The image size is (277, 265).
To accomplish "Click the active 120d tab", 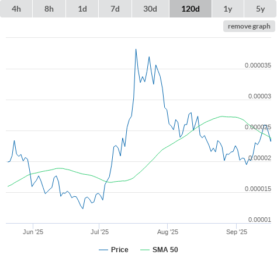I will (x=191, y=9).
